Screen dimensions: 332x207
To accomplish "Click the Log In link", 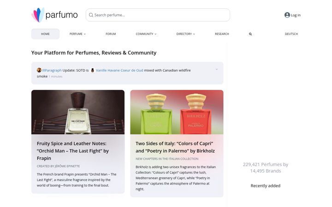I will click(x=296, y=15).
